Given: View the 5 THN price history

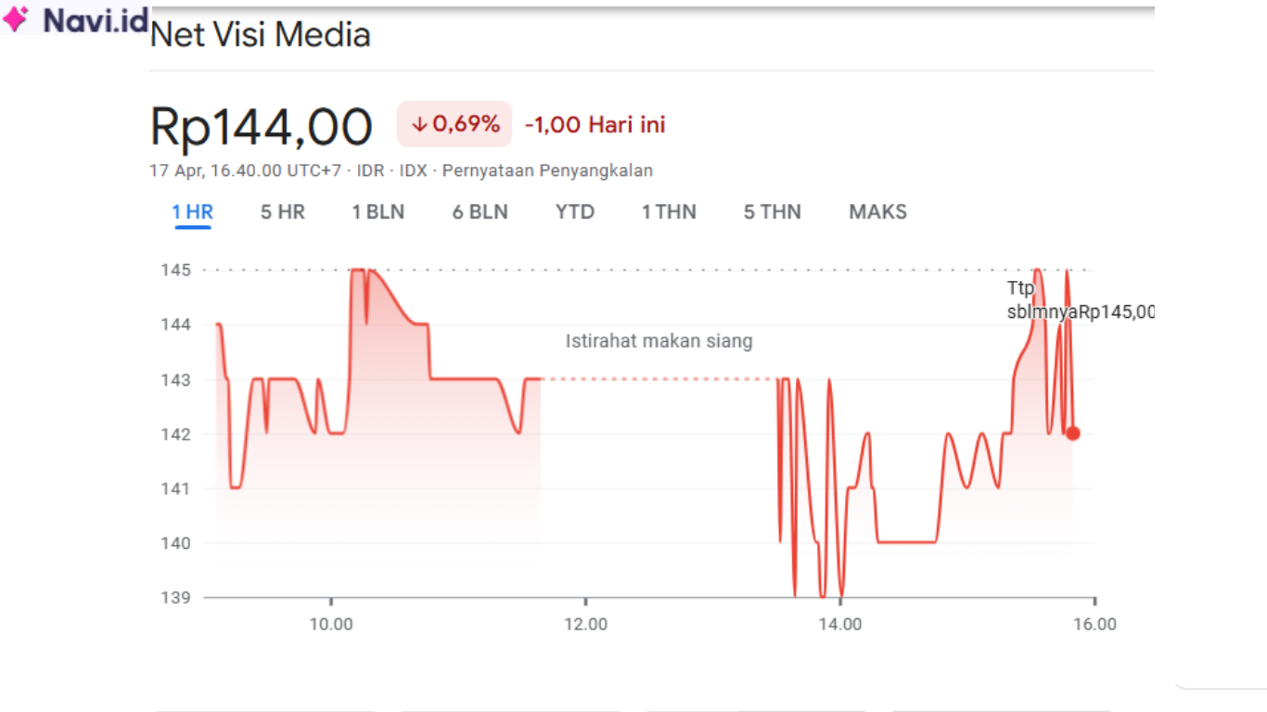Looking at the screenshot, I should tap(771, 211).
